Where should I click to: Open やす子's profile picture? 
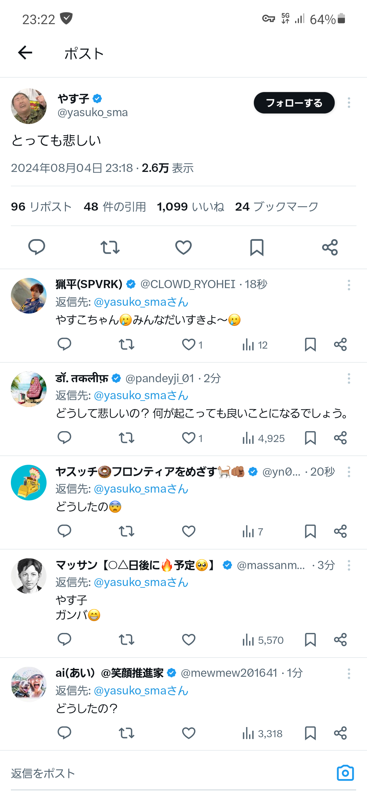pyautogui.click(x=29, y=106)
